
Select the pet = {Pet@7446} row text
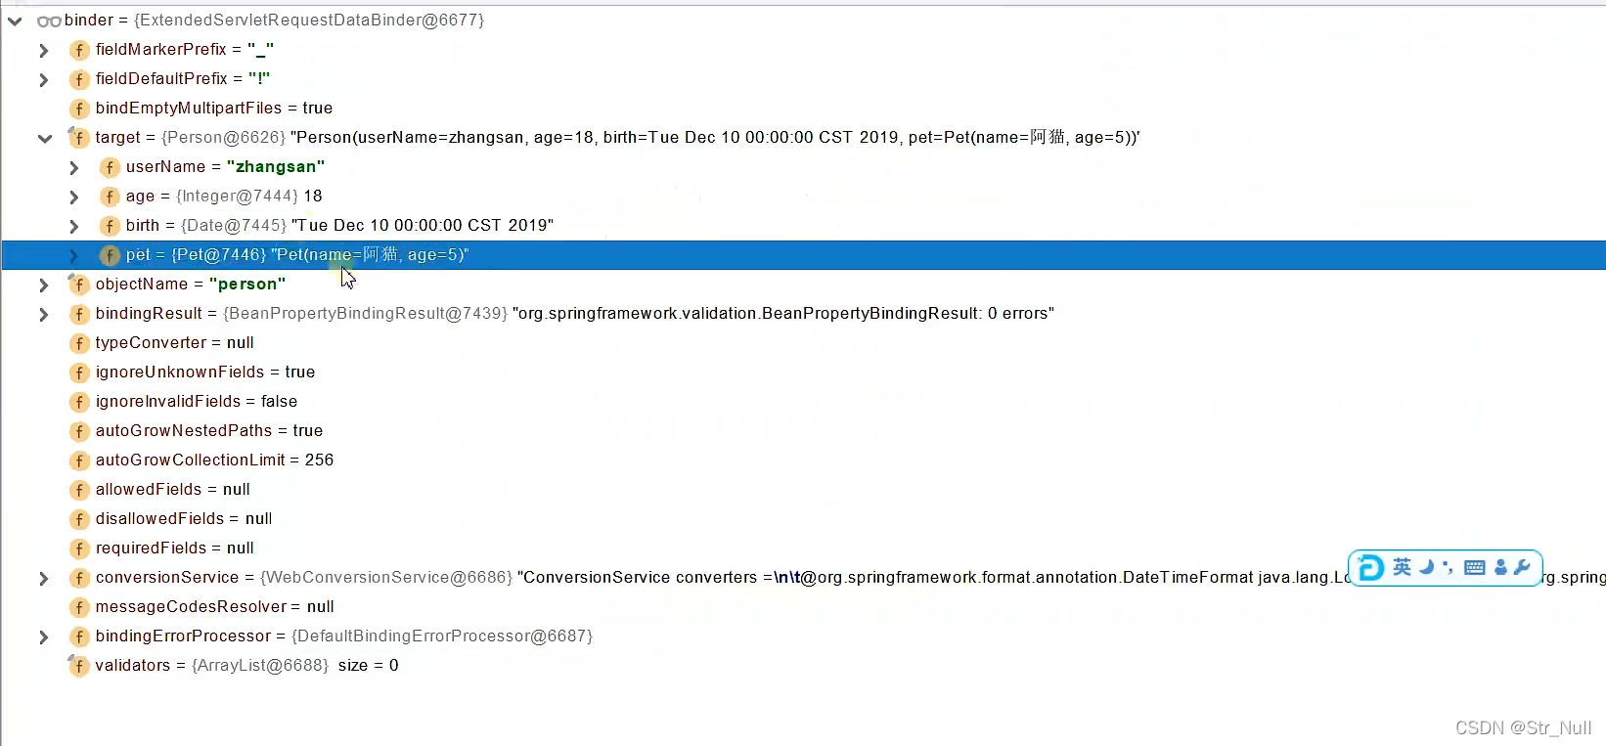pyautogui.click(x=297, y=255)
